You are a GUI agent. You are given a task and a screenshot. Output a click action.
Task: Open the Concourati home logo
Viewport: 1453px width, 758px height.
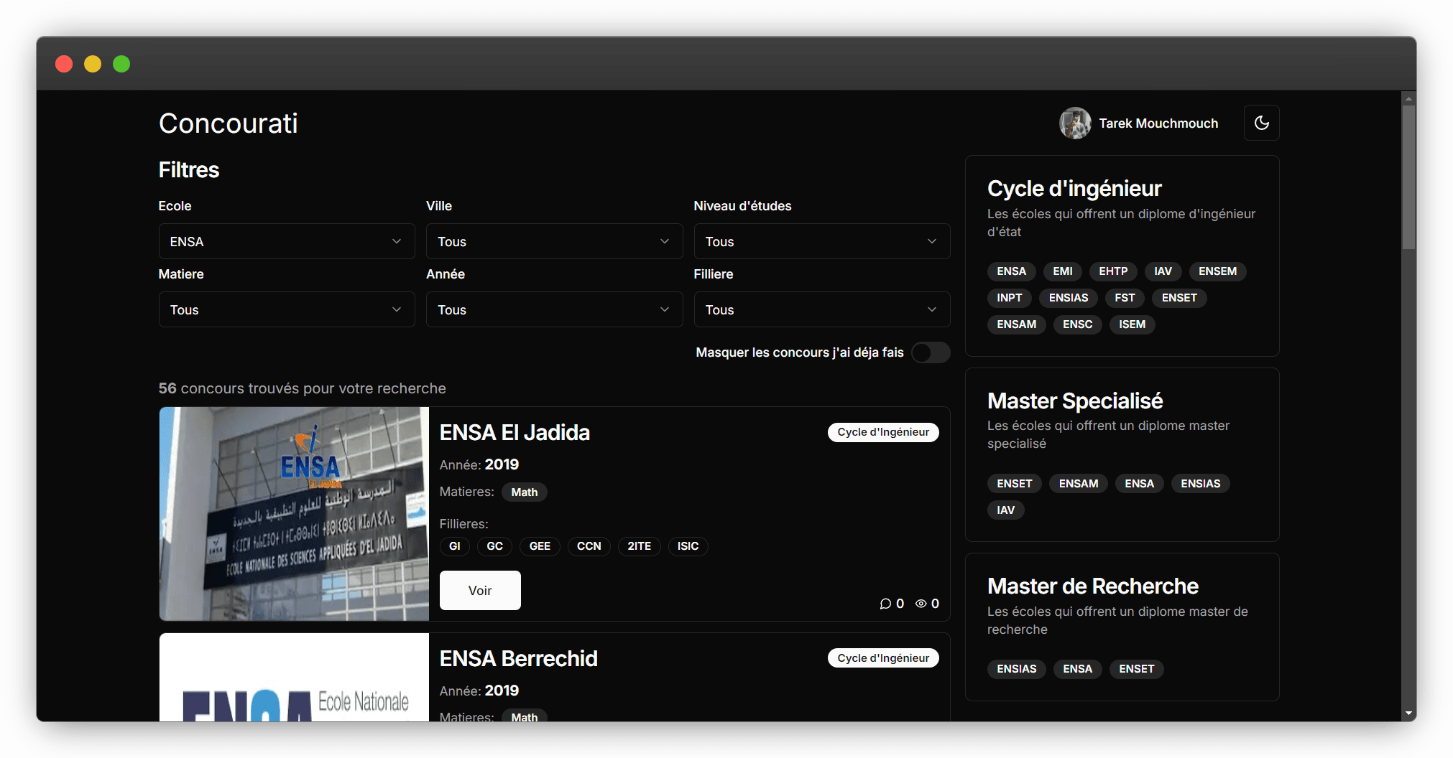click(228, 123)
